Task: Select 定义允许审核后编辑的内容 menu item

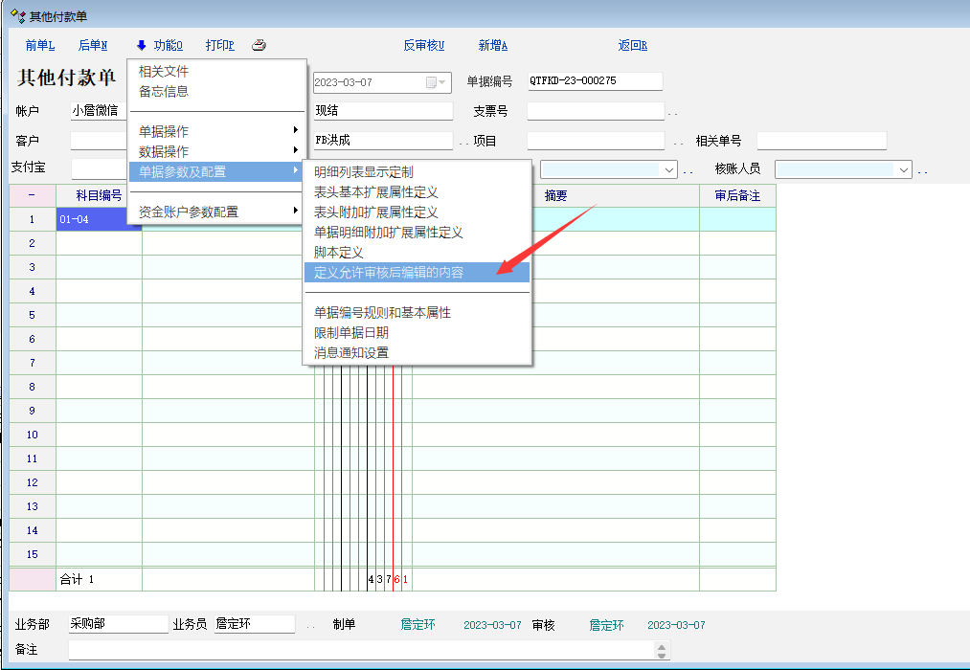Action: tap(389, 273)
